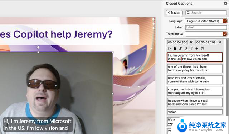The width and height of the screenshot is (229, 134).
Task: Click video's right-middle resize handle
Action: [113, 93]
